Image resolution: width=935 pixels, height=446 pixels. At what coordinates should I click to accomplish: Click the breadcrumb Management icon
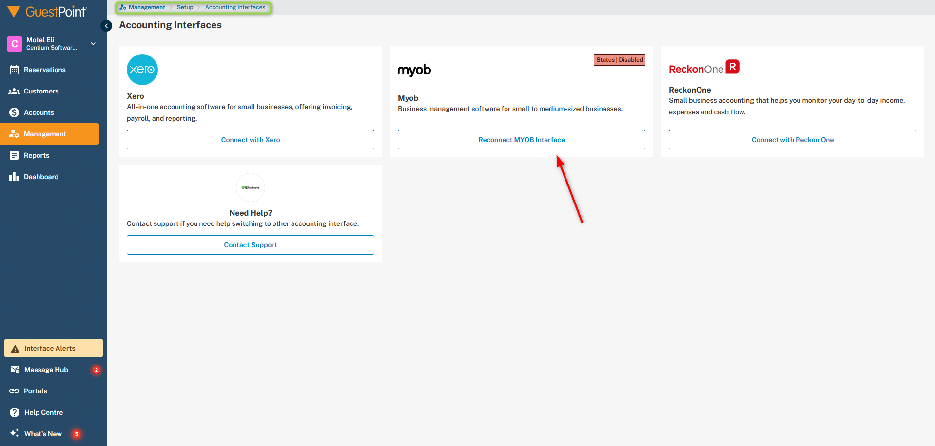point(123,7)
